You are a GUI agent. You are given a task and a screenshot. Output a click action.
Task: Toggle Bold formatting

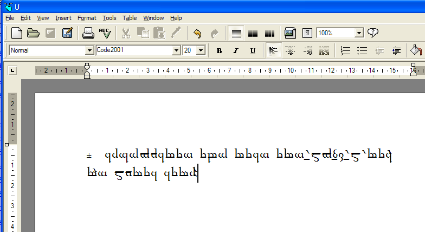[219, 50]
